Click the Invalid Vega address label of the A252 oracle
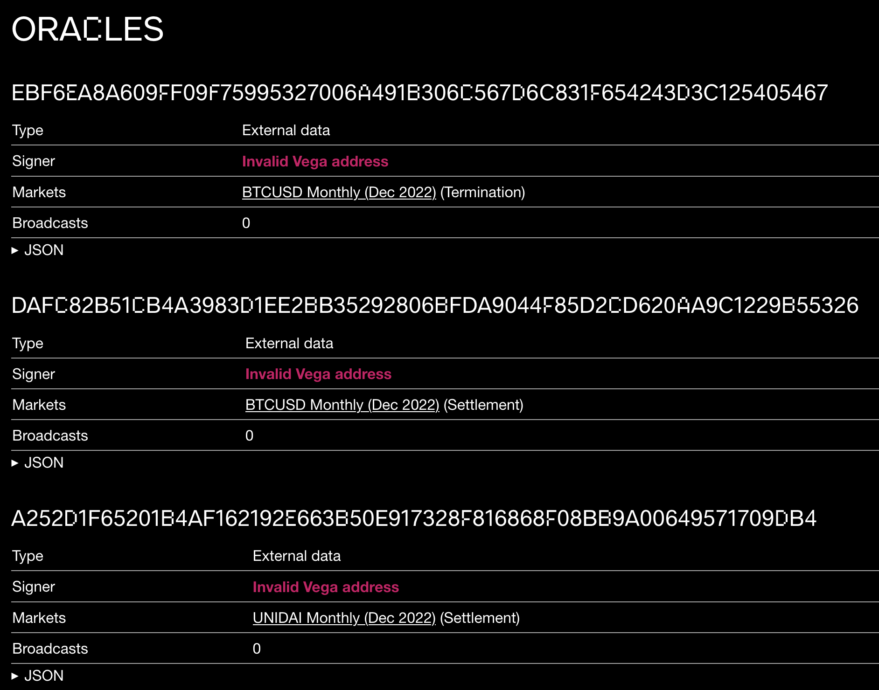The height and width of the screenshot is (690, 879). coord(325,586)
